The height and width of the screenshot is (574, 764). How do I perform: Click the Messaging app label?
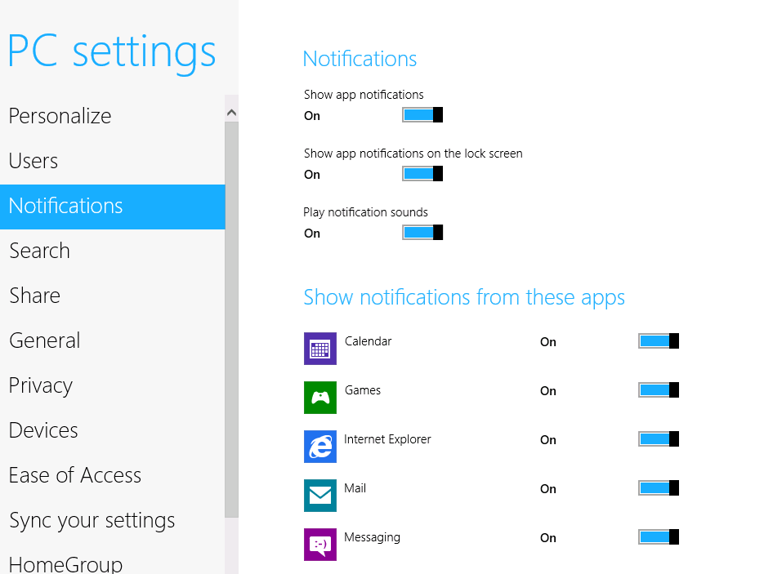[x=373, y=537]
